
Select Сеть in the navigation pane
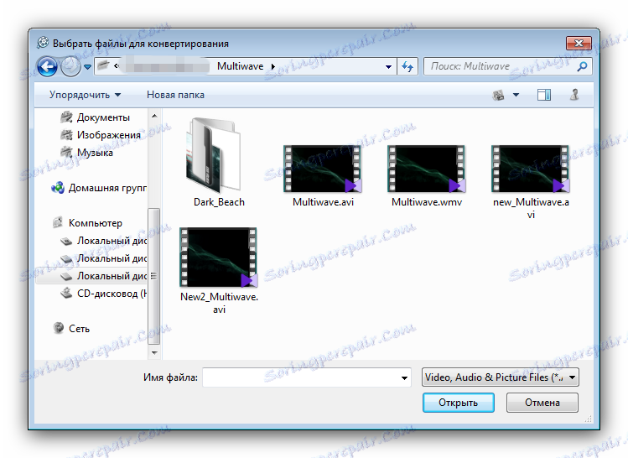[79, 329]
